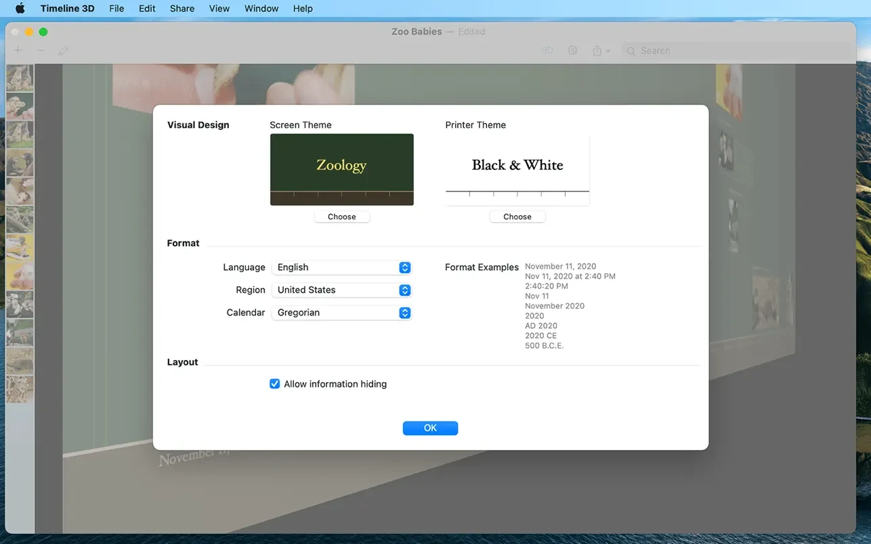Open the Share menu in menu bar
The height and width of the screenshot is (544, 871).
pos(182,9)
